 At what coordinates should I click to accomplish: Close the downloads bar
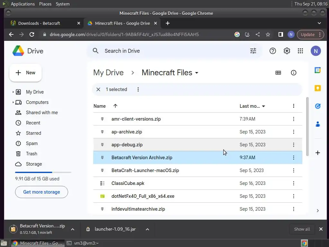[321, 229]
